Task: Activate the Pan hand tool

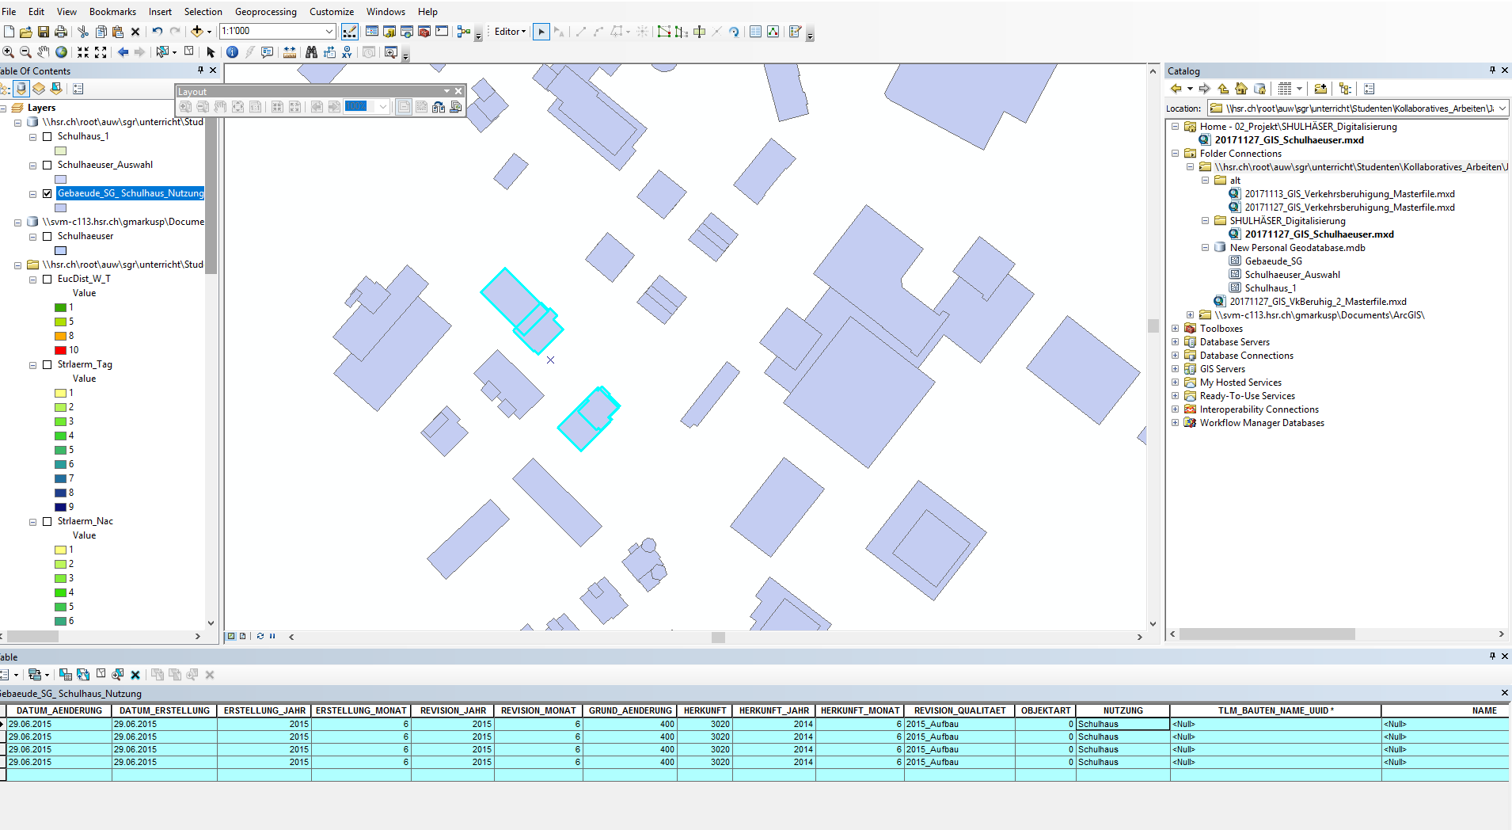Action: [43, 52]
